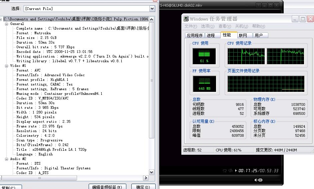
Task: Click the media player title bar filename
Action: tap(181, 5)
